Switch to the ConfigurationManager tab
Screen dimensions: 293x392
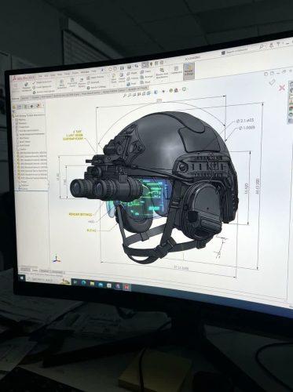(x=25, y=107)
